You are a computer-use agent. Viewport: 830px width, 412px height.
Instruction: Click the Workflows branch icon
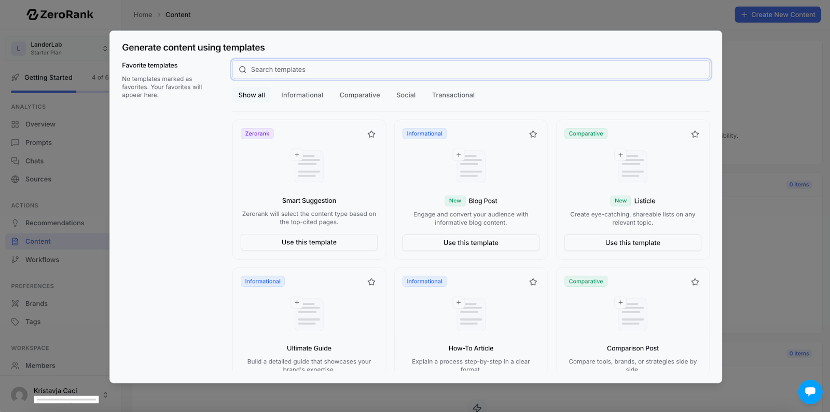point(15,260)
